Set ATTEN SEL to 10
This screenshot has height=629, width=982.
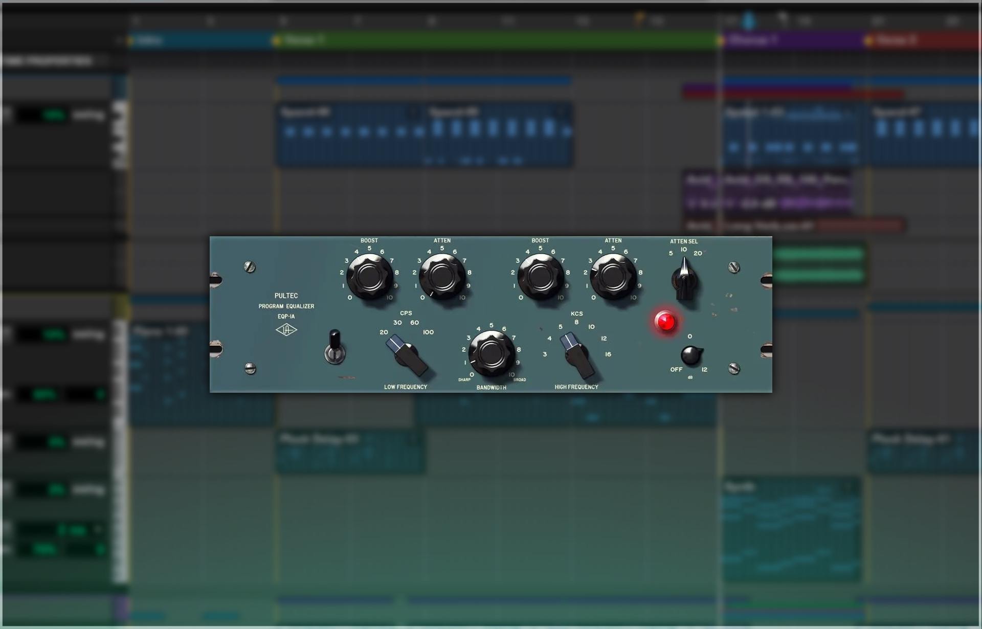coord(684,250)
